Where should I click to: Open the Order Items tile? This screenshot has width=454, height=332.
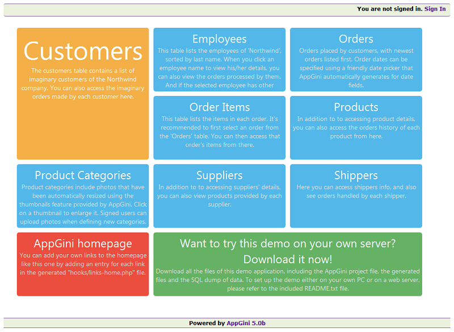pos(220,128)
